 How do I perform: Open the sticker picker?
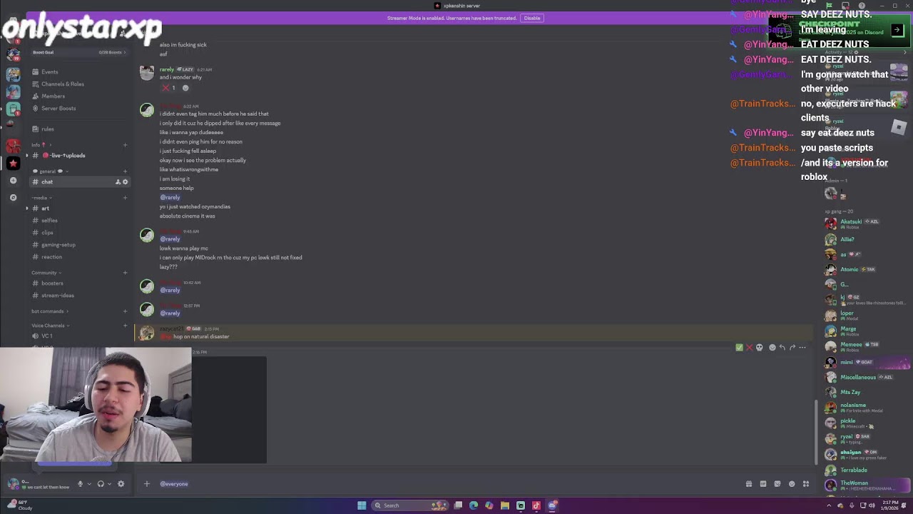tap(777, 484)
